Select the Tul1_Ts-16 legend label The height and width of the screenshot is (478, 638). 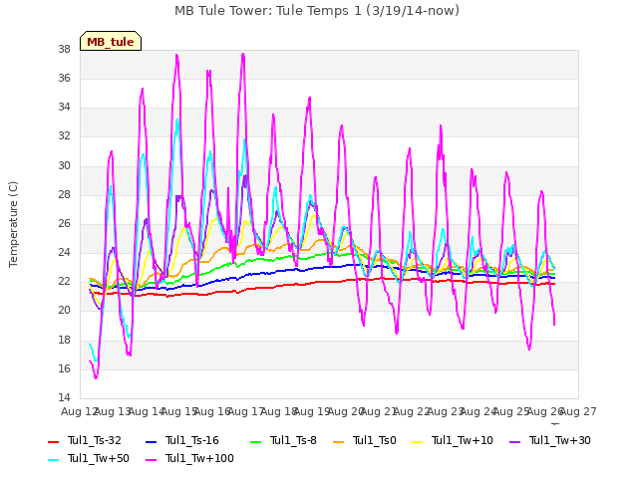192,440
